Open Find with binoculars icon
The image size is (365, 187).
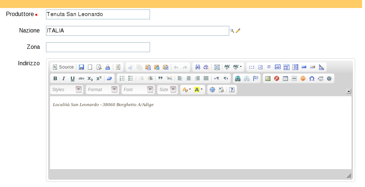point(197,67)
